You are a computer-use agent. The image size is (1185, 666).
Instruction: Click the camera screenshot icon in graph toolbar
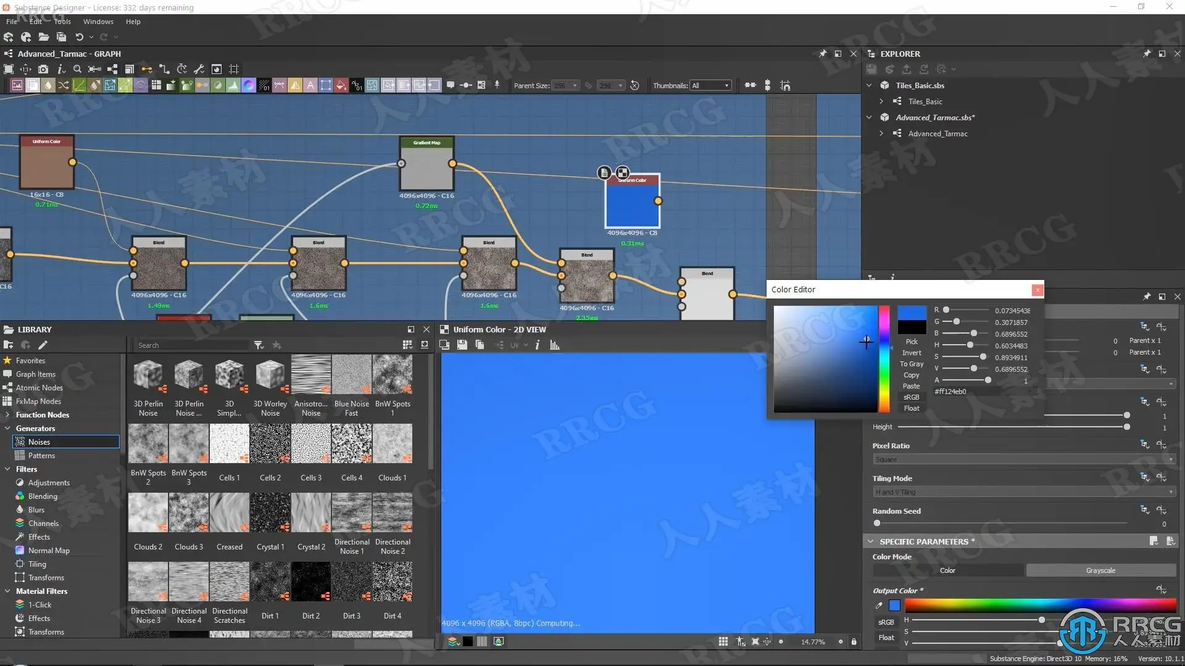tap(43, 69)
